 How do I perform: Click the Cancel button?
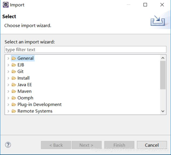(x=152, y=145)
